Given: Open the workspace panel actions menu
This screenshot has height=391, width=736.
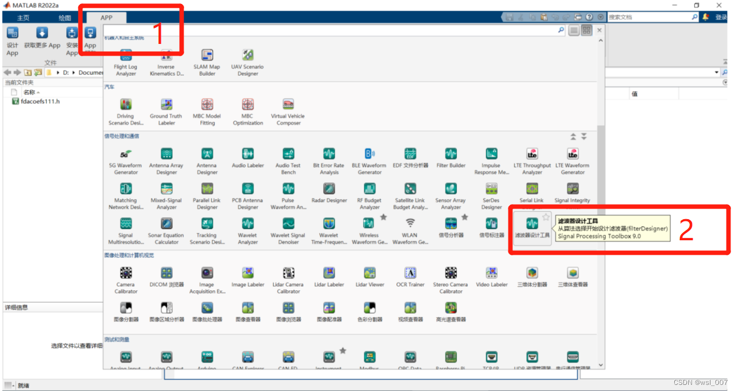Looking at the screenshot, I should 725,82.
